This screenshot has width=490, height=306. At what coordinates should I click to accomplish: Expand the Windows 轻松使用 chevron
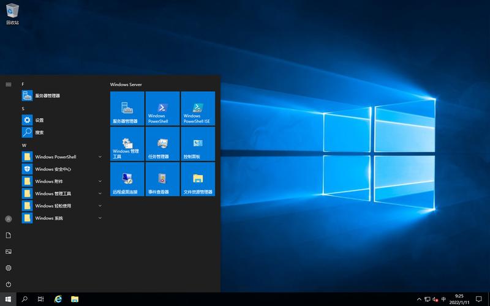(100, 206)
